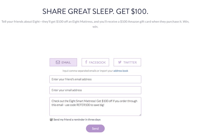Click the 'Send my friend a reminder' label
This screenshot has width=203, height=134.
coord(77,120)
